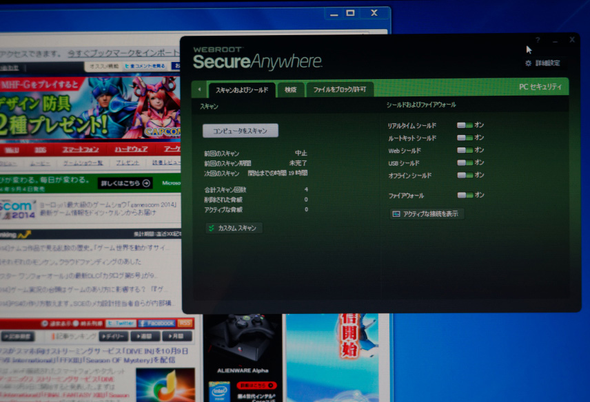This screenshot has height=402, width=590.
Task: Disable the USB シールド switch
Action: [x=465, y=162]
